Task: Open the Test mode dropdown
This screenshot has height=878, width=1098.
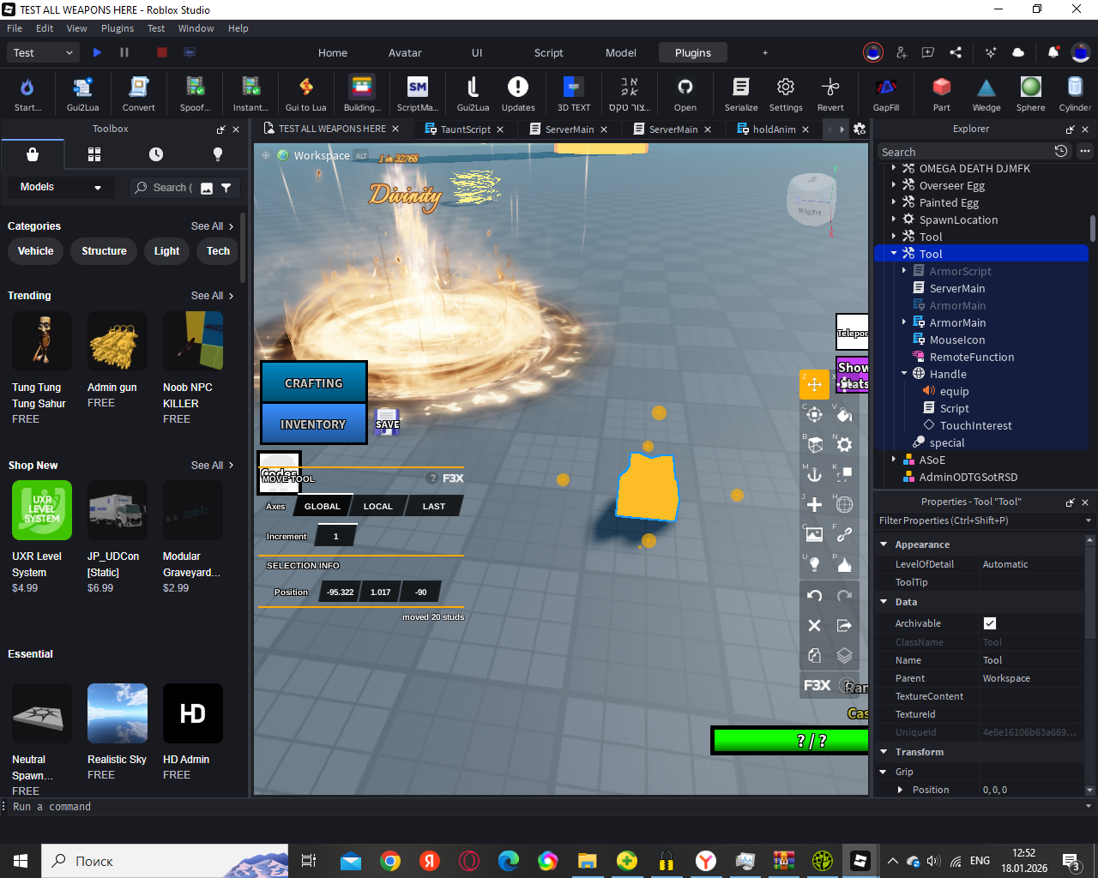Action: click(45, 52)
